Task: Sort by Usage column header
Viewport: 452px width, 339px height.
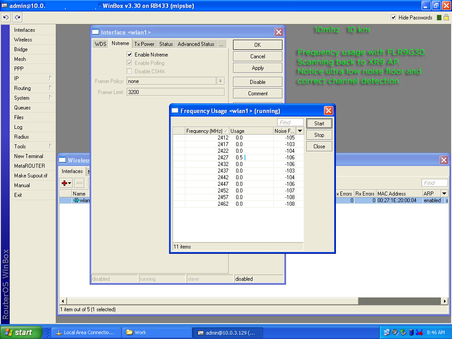Action: coord(251,131)
